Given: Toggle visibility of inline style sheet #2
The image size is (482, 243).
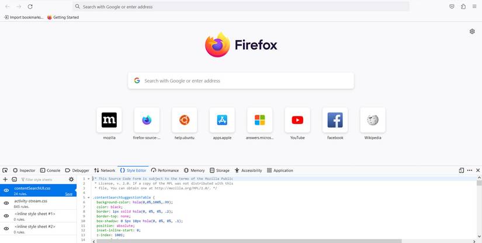Looking at the screenshot, I should point(6,228).
